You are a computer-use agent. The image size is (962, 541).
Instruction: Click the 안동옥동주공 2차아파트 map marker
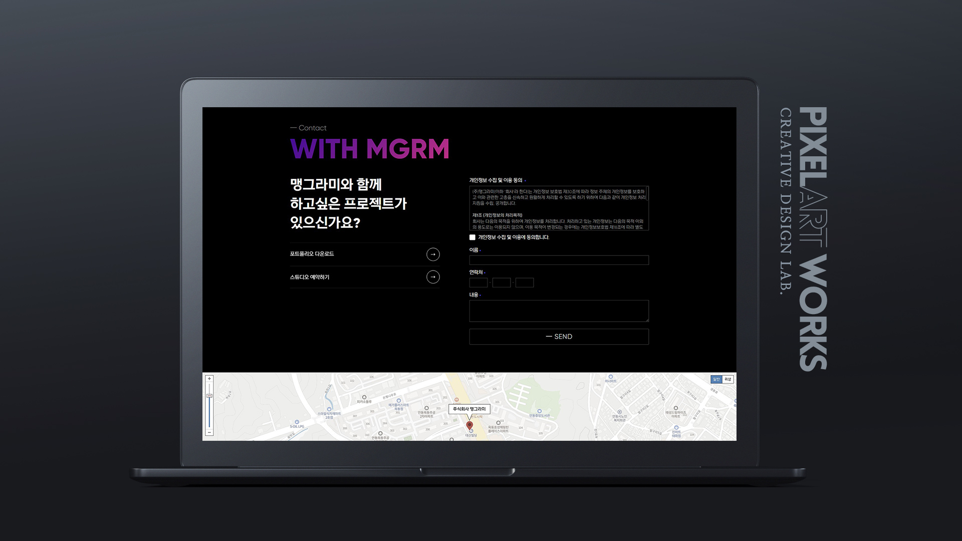(x=426, y=408)
